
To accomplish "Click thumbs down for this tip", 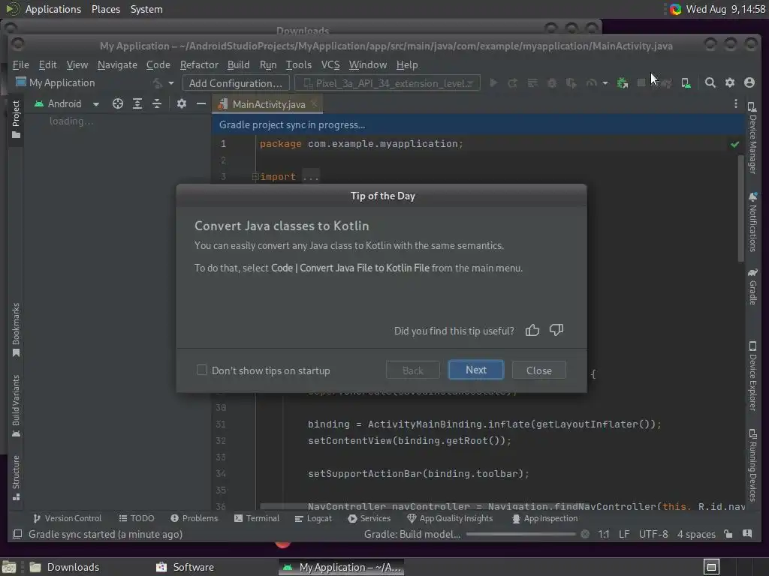I will (556, 330).
